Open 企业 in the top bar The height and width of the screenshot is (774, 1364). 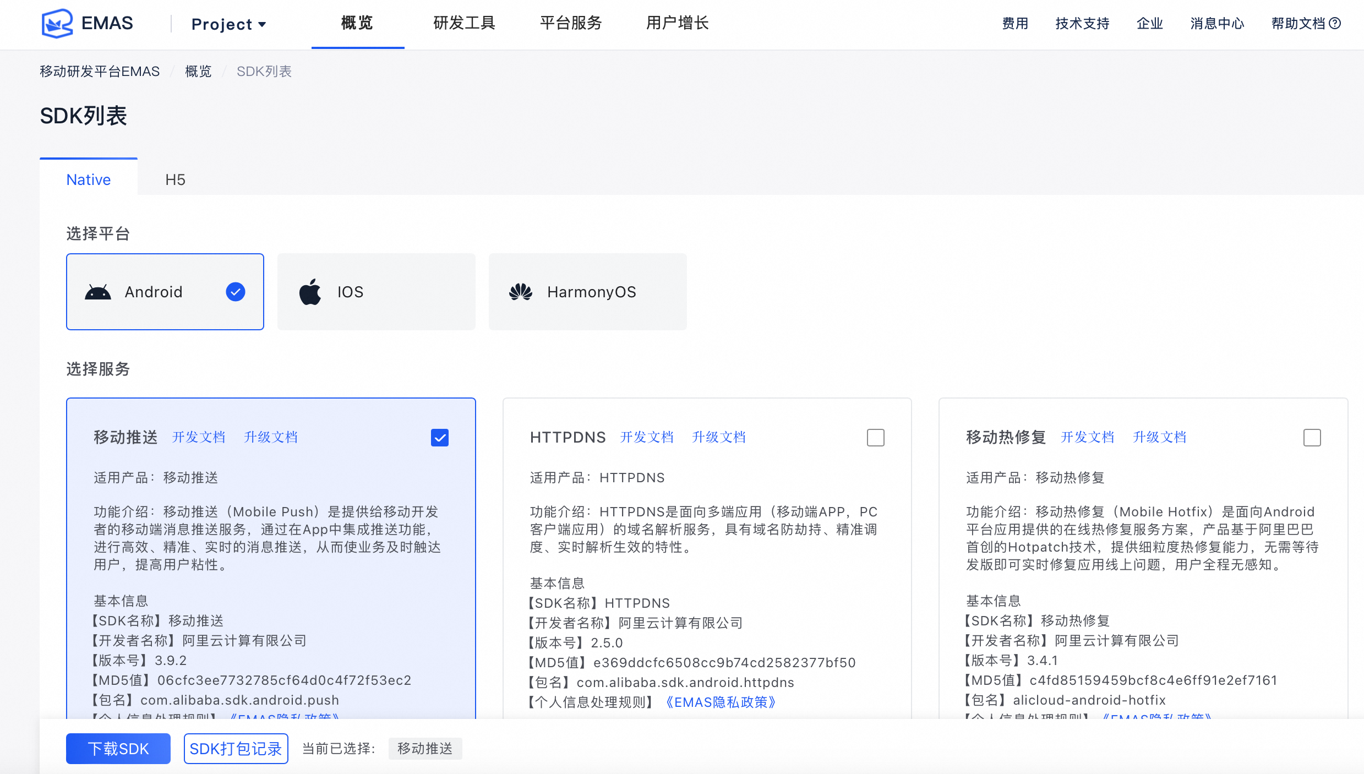click(x=1150, y=23)
